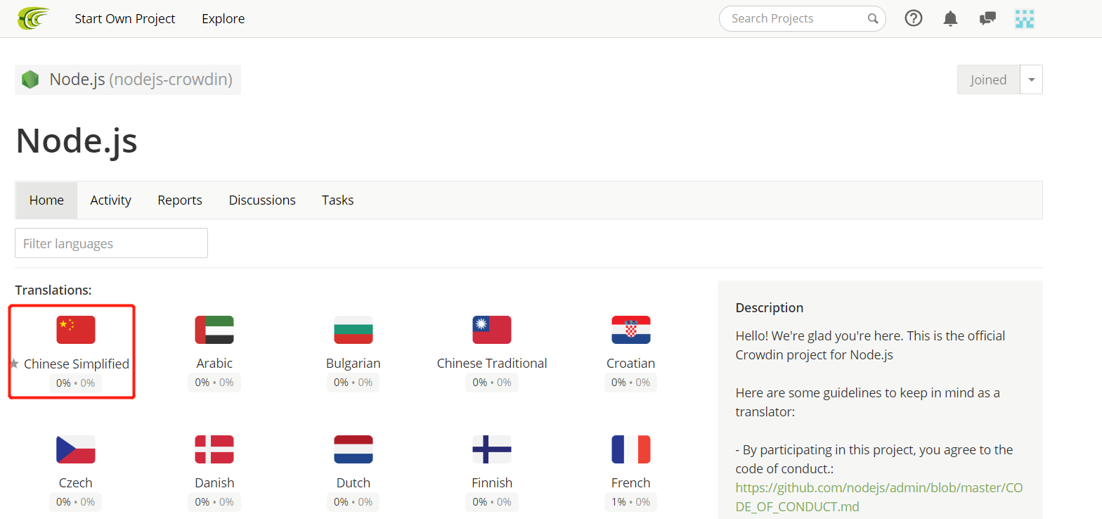Select the French flag icon
Image resolution: width=1102 pixels, height=519 pixels.
point(631,449)
